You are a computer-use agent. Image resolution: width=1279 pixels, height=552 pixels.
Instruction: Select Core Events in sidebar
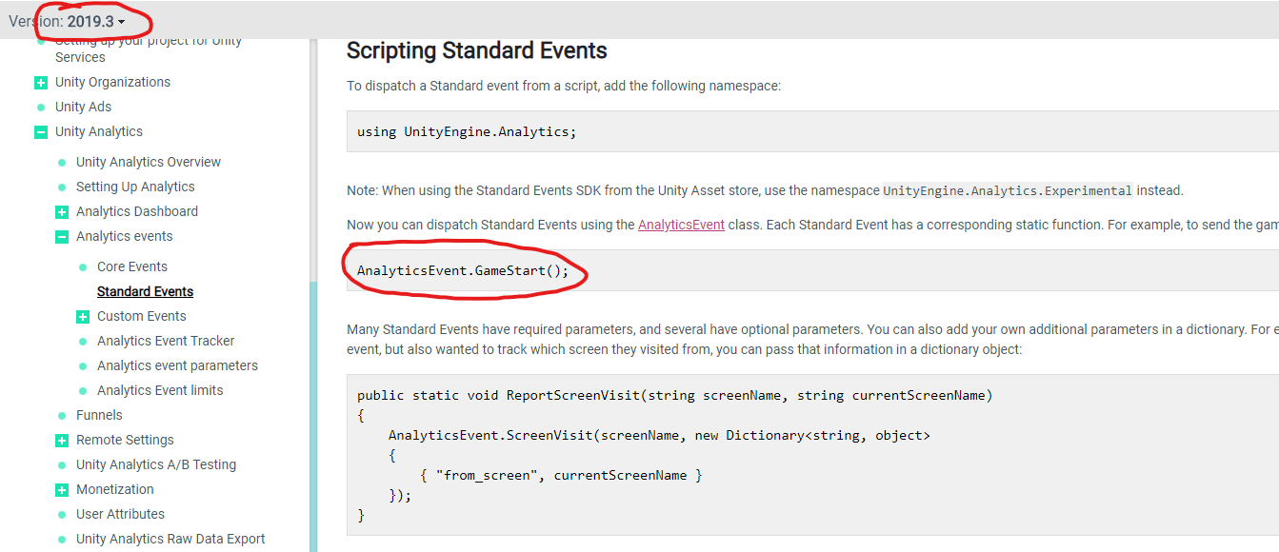point(131,266)
